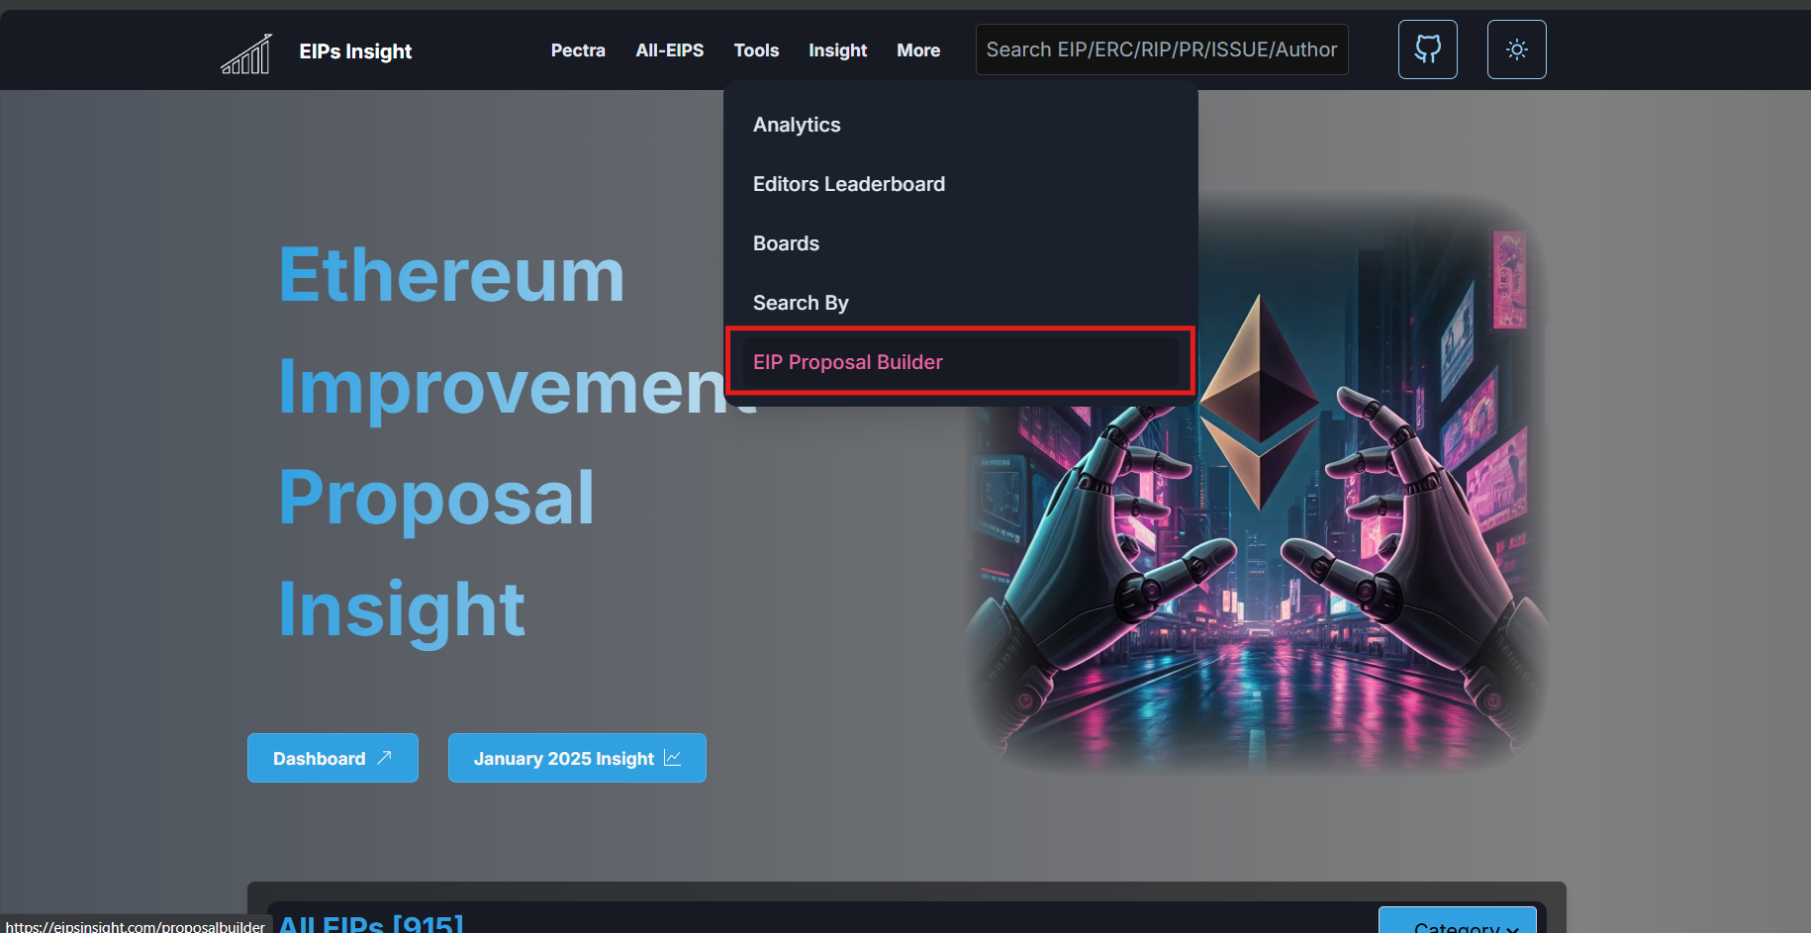Switch theme using the brightness icon
1811x933 pixels.
(x=1516, y=48)
